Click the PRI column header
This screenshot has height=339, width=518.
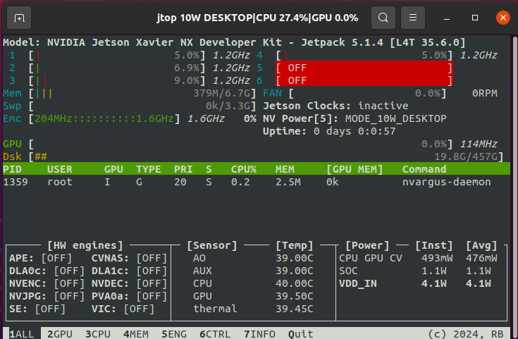[183, 169]
